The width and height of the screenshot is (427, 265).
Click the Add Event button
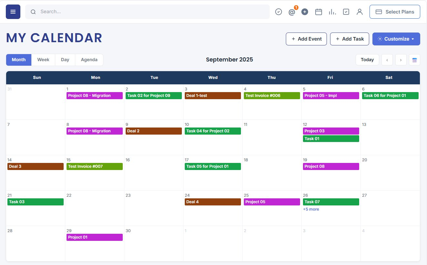(306, 39)
